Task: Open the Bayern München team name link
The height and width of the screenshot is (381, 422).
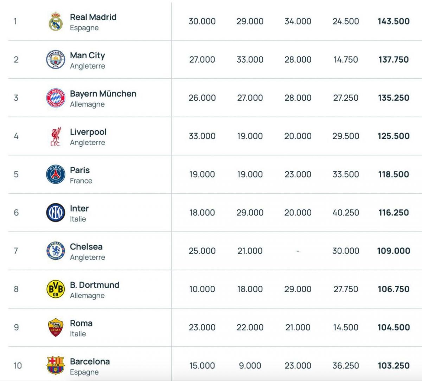Action: tap(103, 93)
